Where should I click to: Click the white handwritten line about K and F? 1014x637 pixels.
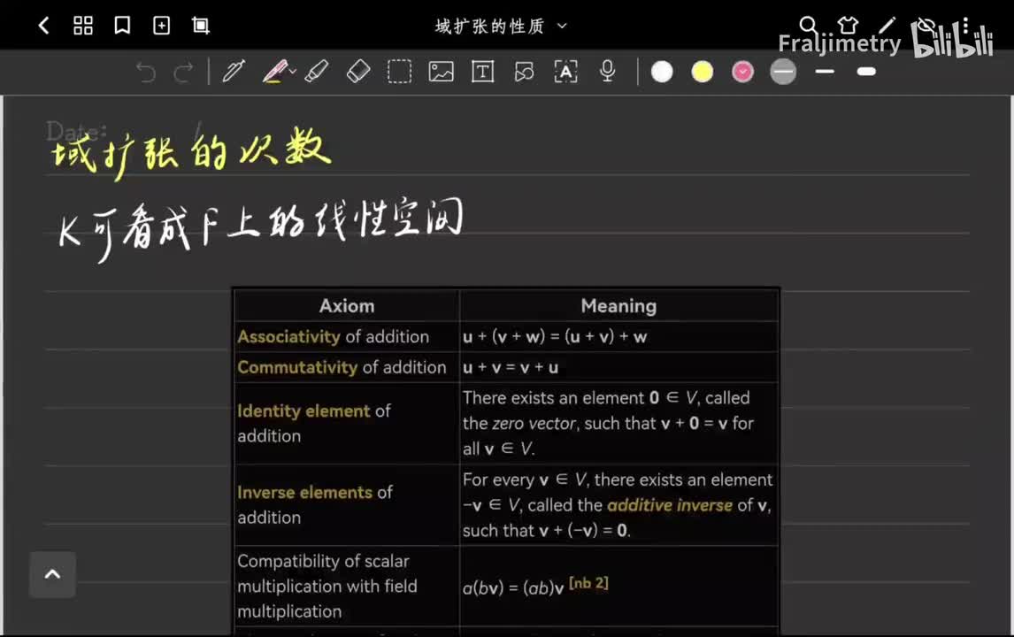click(261, 229)
